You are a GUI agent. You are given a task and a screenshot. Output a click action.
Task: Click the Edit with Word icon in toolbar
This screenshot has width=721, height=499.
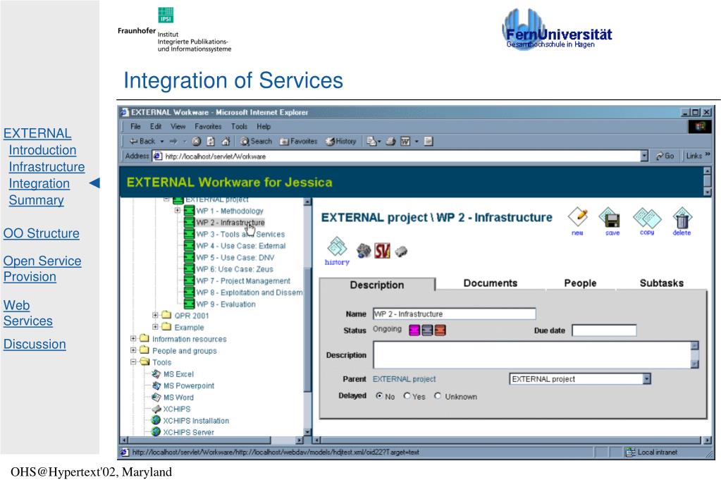pos(405,141)
